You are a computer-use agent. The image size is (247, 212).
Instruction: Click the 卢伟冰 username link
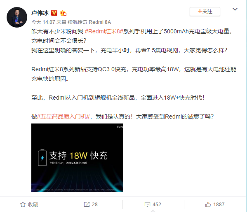click(40, 13)
